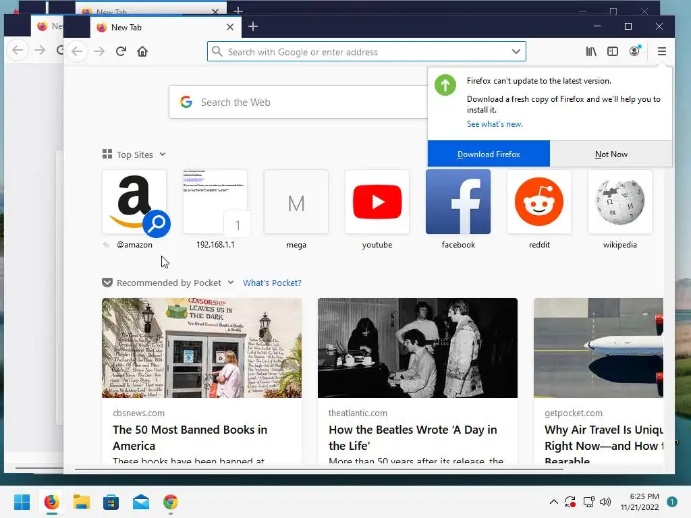This screenshot has width=691, height=518.
Task: Open Google Chrome from taskbar
Action: coord(171,502)
